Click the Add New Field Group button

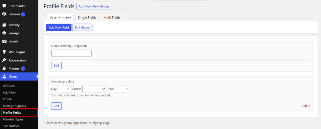click(x=94, y=6)
